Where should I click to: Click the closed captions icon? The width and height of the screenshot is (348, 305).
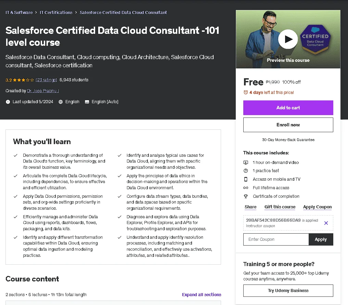tap(87, 102)
